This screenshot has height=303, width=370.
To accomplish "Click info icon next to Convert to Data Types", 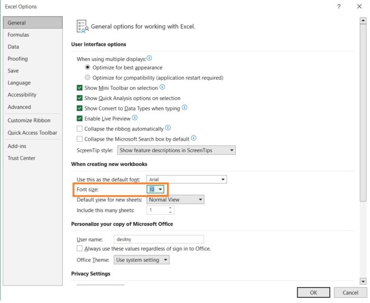I will 184,107.
